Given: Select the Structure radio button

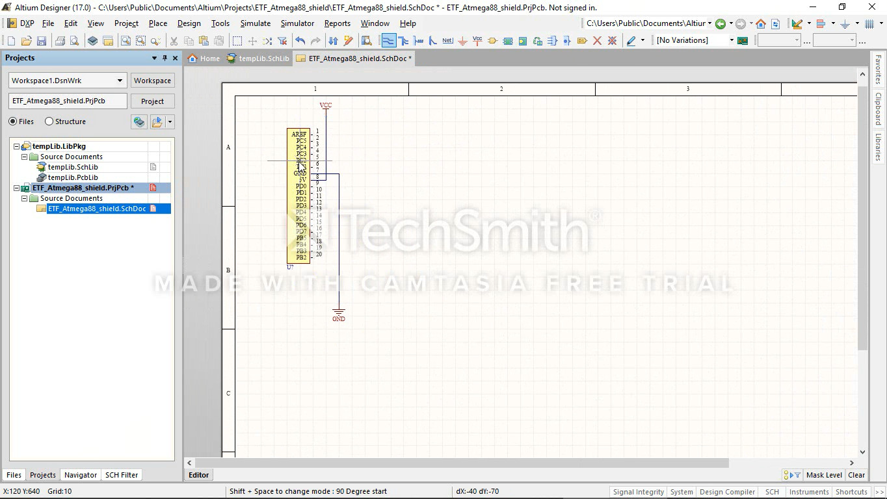Looking at the screenshot, I should coord(49,122).
